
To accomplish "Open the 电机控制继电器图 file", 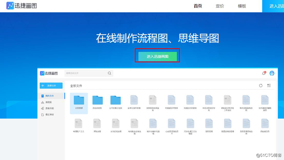I will 246,102.
